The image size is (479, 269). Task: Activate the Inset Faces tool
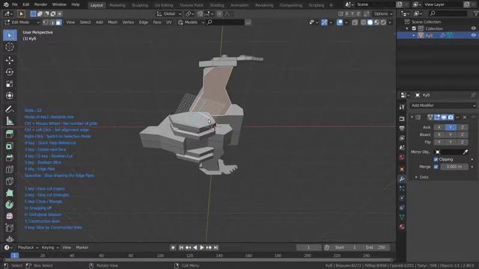10,146
